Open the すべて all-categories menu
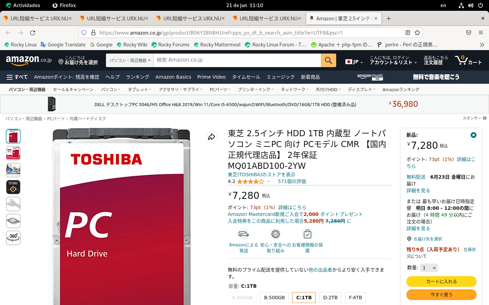Screen dimensions: 489x305 click(17, 77)
